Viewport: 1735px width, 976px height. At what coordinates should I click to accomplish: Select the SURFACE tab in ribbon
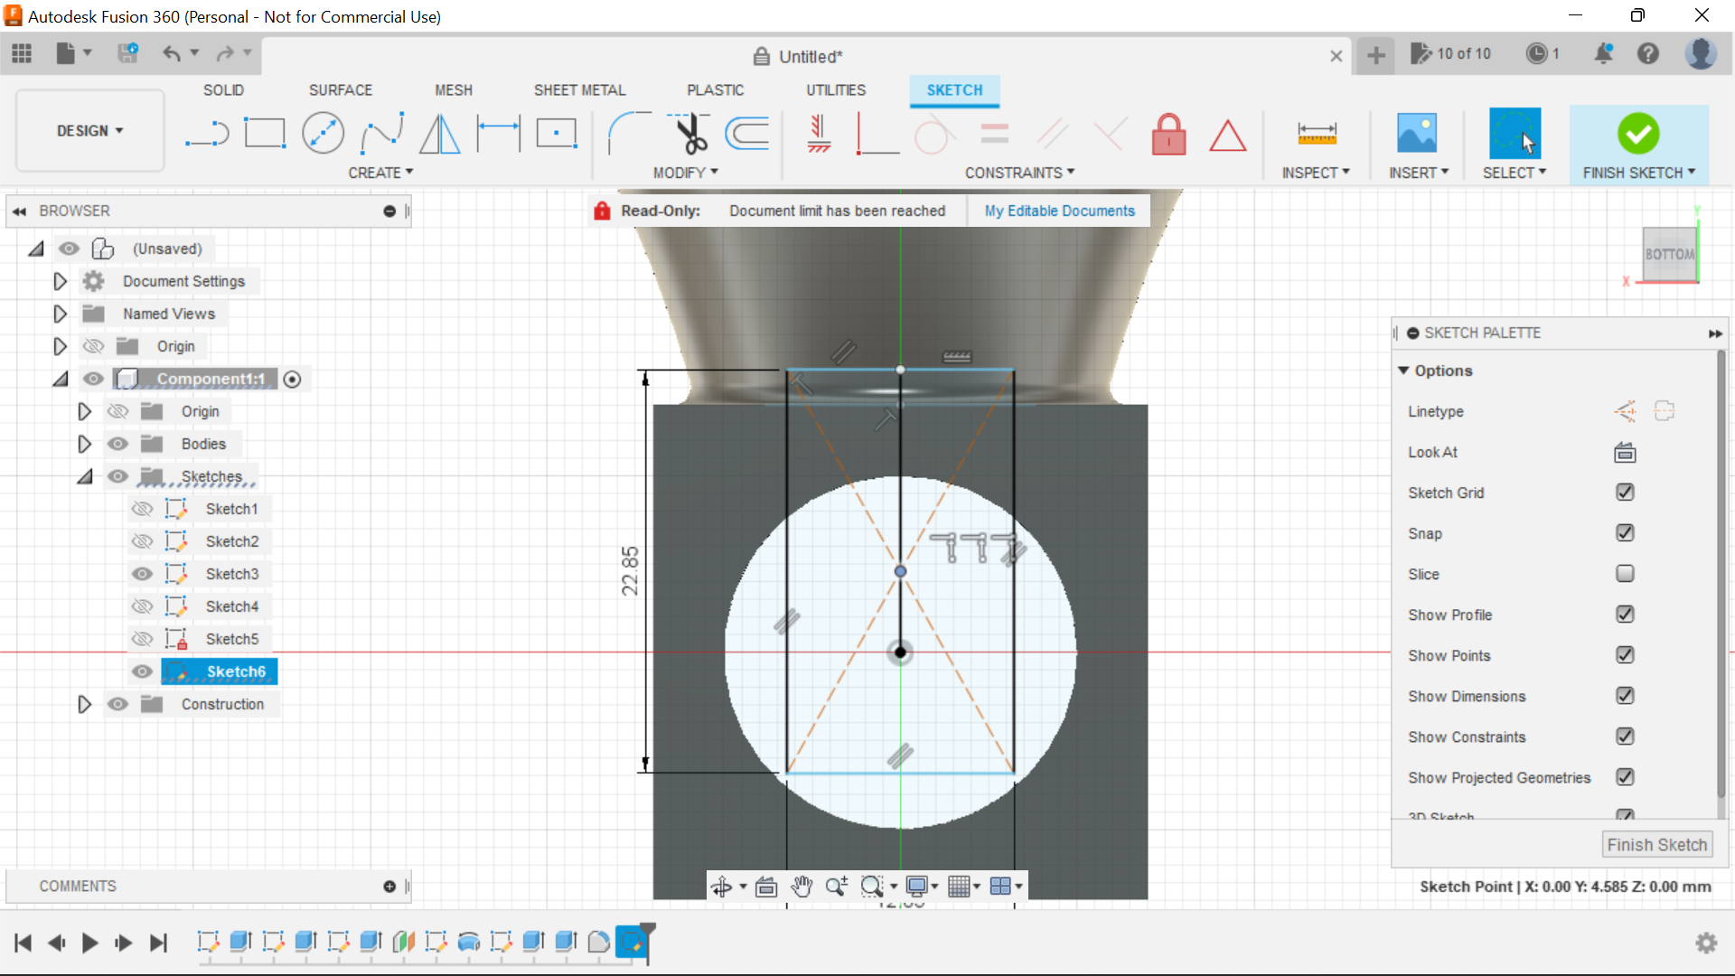coord(341,89)
